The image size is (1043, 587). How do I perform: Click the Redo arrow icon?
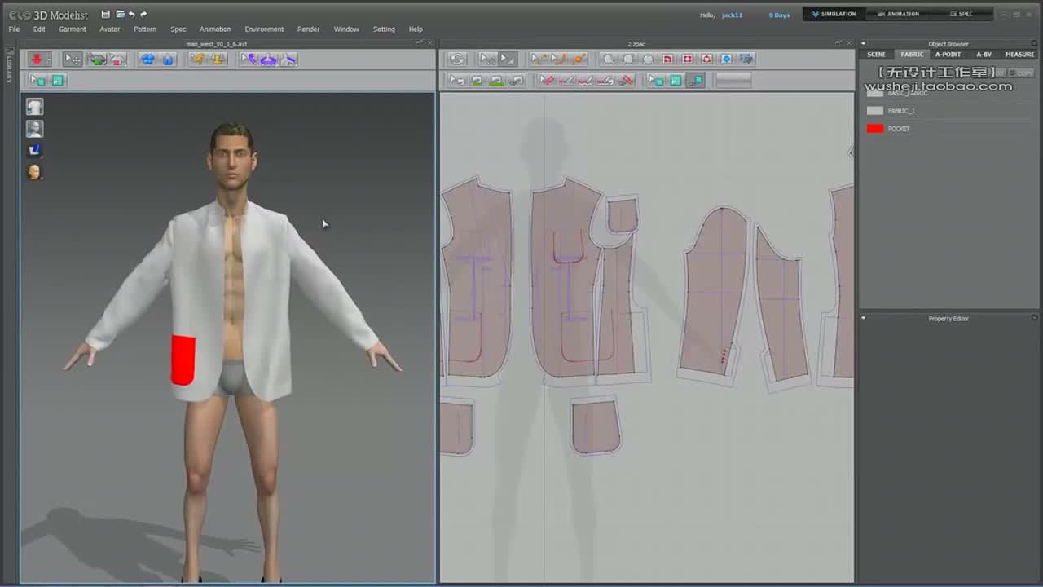pos(143,15)
